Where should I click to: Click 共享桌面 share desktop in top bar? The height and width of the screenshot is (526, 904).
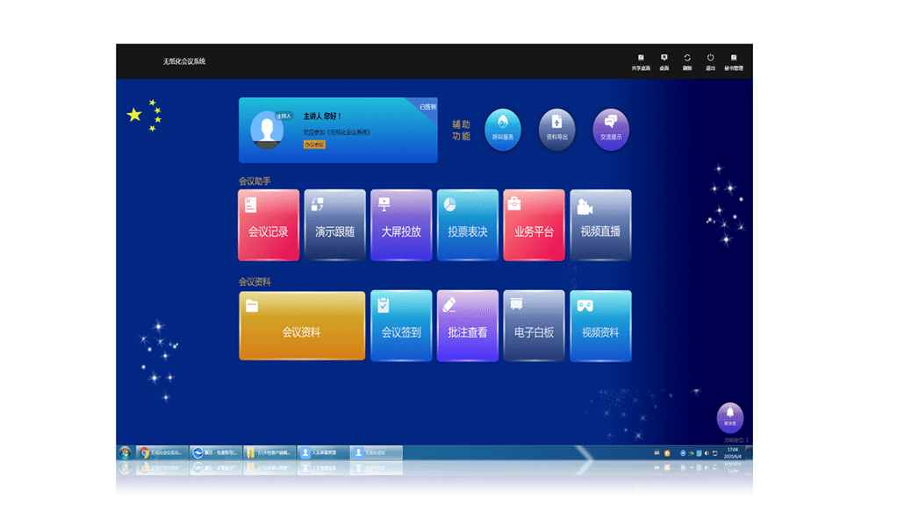(x=641, y=61)
